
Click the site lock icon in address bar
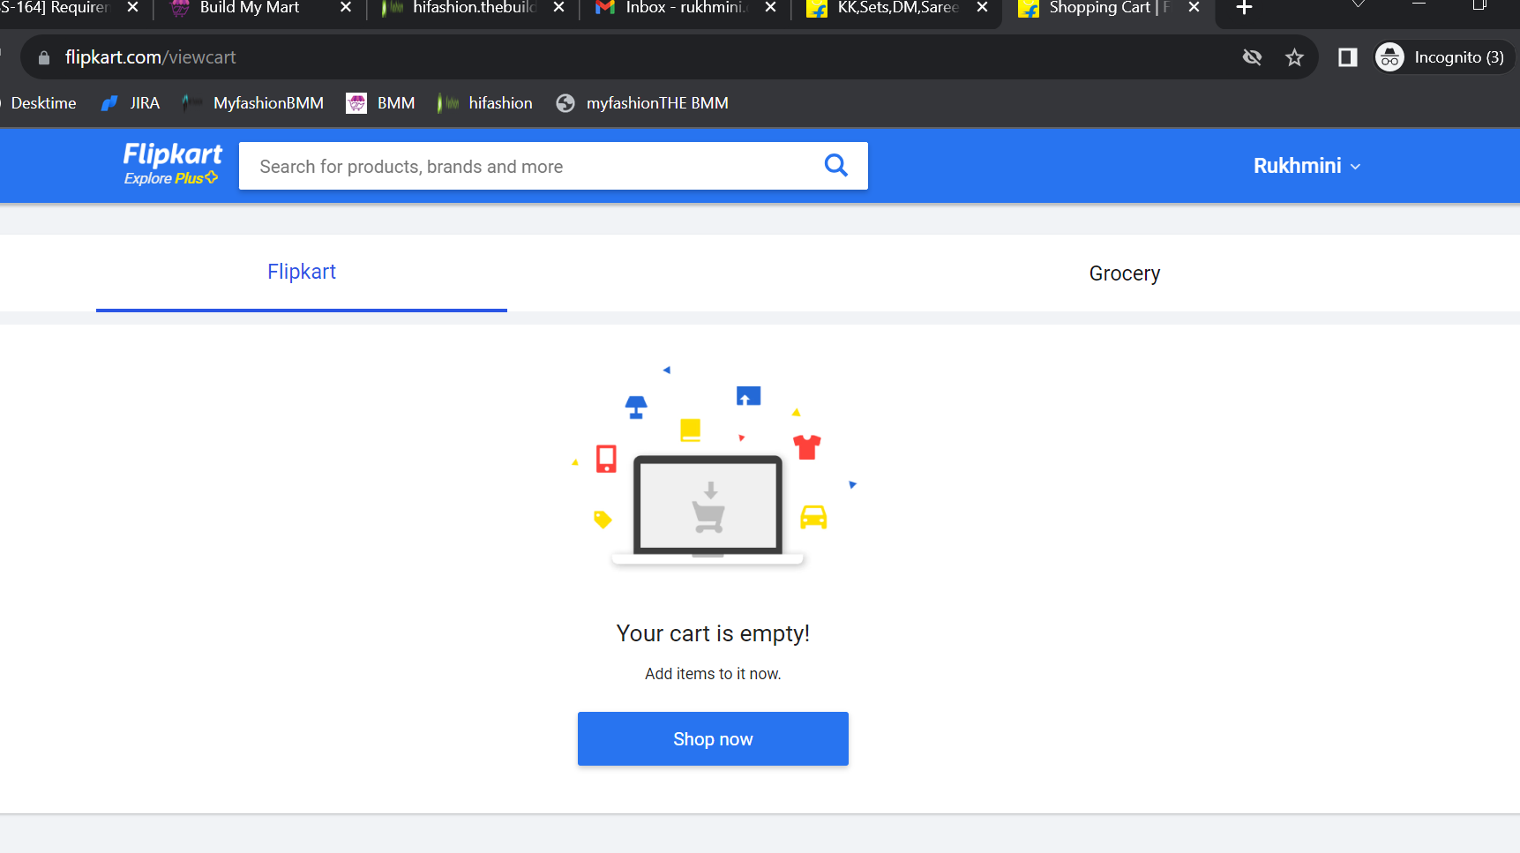click(44, 57)
